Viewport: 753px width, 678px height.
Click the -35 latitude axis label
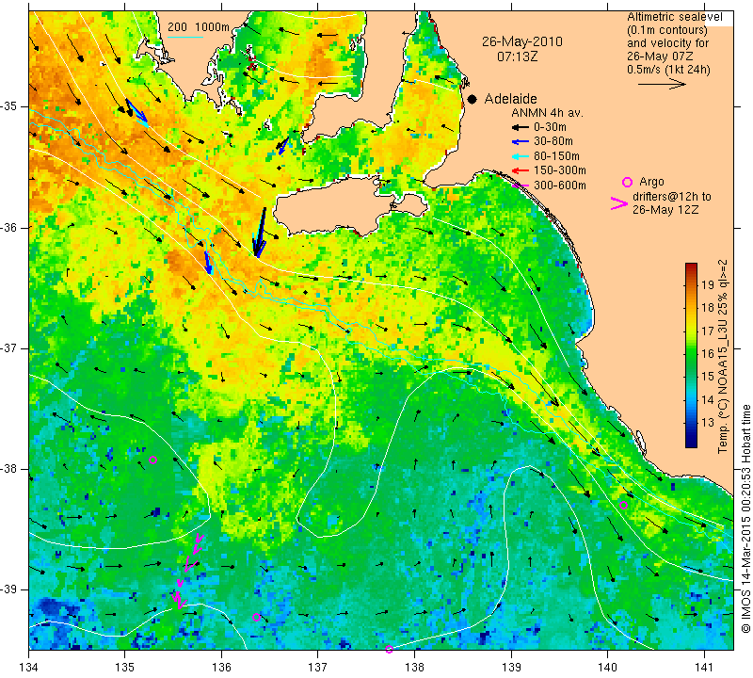click(9, 106)
